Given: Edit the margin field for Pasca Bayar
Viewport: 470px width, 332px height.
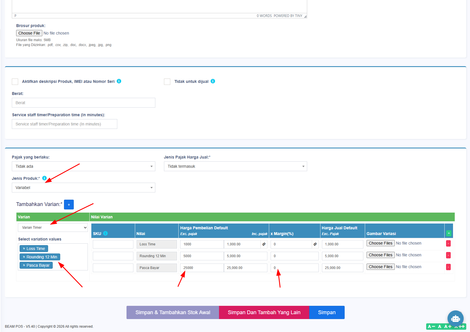Looking at the screenshot, I should coord(295,268).
